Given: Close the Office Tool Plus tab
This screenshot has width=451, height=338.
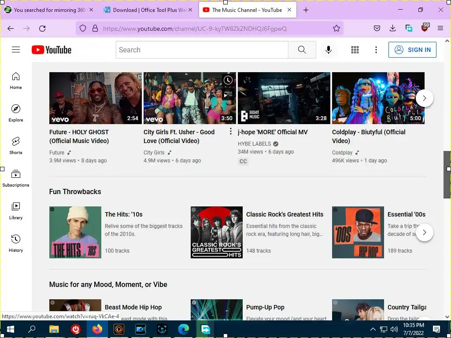Looking at the screenshot, I should 190,10.
